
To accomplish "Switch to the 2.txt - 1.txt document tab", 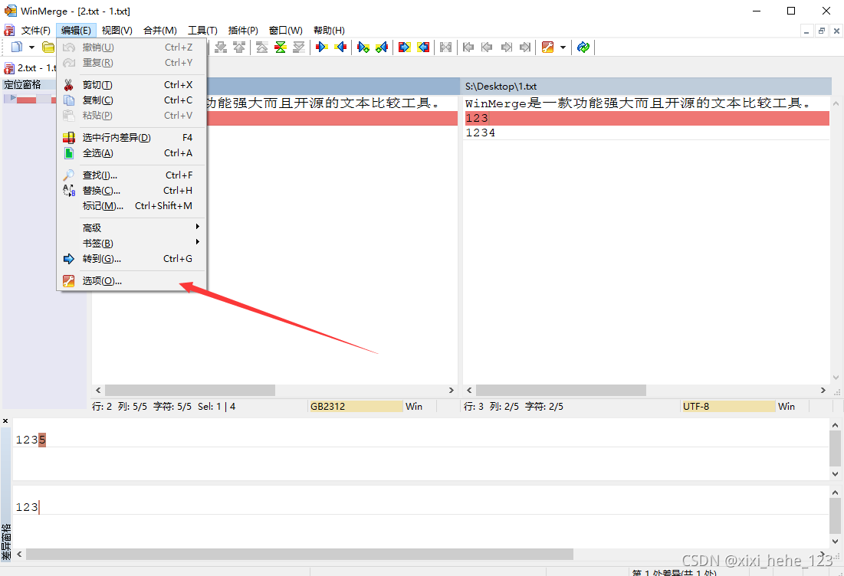I will 30,67.
